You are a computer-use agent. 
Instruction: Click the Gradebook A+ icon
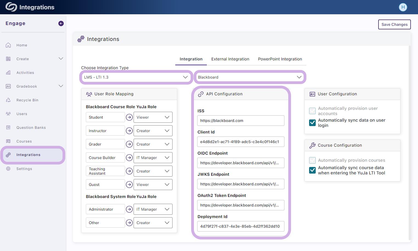click(x=8, y=86)
